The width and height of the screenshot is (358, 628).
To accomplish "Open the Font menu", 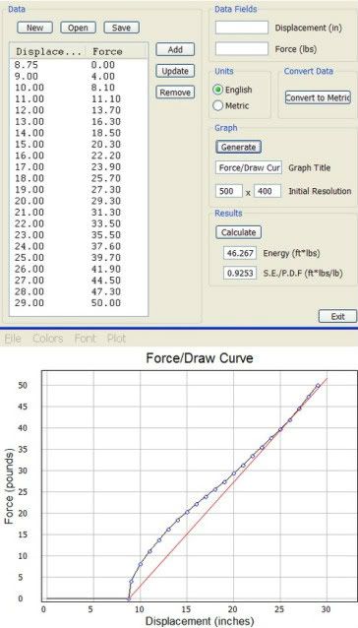I will (x=85, y=339).
